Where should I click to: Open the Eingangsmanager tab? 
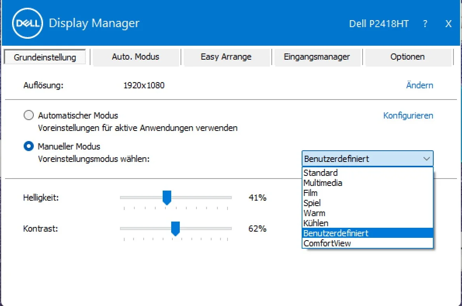(x=317, y=57)
